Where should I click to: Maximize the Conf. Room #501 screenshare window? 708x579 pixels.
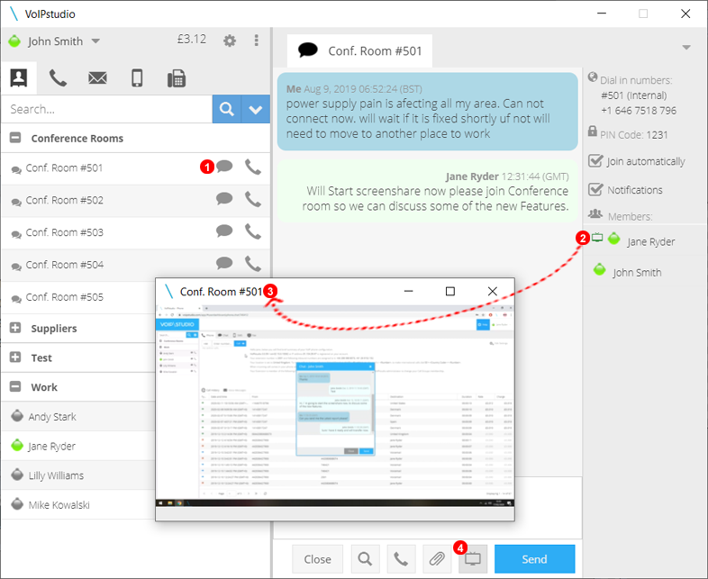coord(449,292)
